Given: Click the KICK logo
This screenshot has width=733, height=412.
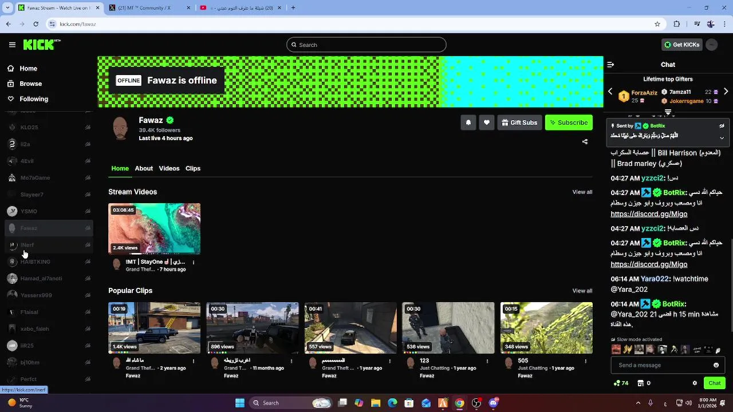Looking at the screenshot, I should point(42,45).
